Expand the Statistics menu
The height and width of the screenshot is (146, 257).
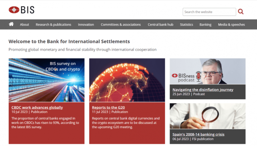tap(186, 24)
